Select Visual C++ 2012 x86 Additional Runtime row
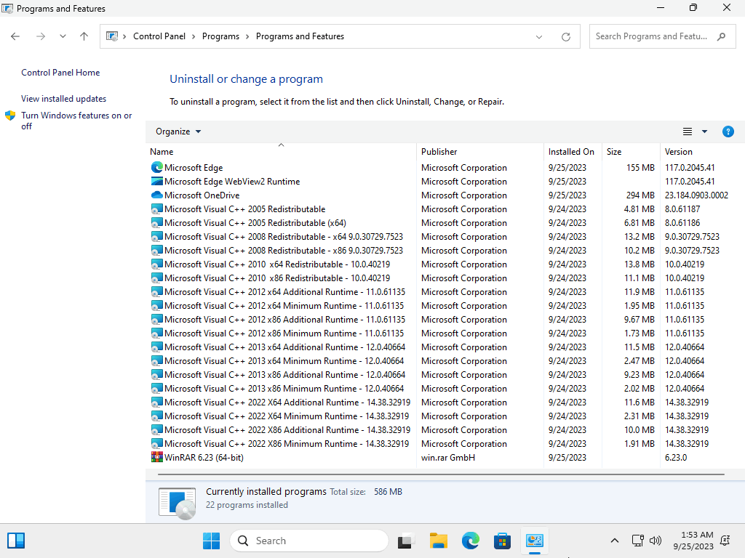The height and width of the screenshot is (558, 745). [x=445, y=319]
